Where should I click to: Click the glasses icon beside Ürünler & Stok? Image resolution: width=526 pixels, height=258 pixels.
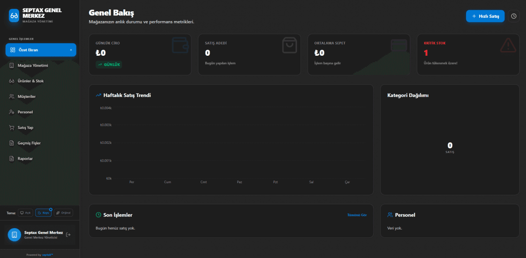tap(12, 81)
